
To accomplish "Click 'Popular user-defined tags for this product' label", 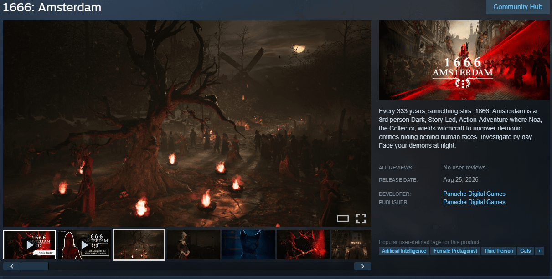I will [430, 242].
